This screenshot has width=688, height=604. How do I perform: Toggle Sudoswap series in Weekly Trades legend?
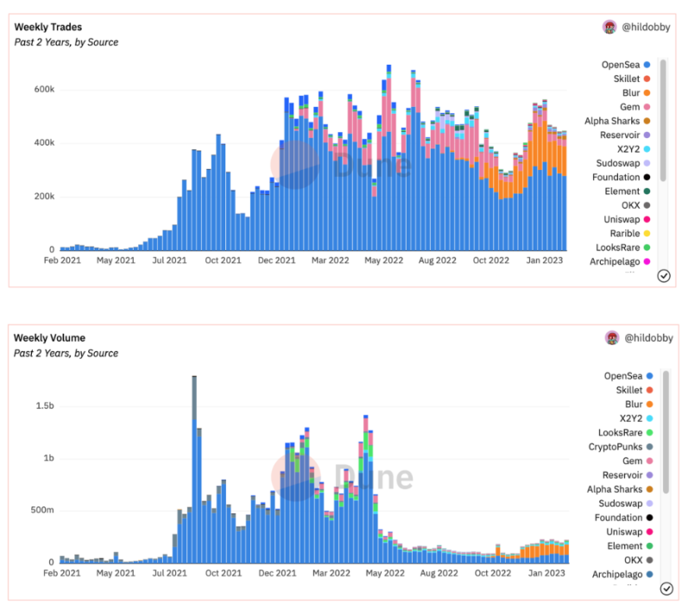click(x=623, y=163)
